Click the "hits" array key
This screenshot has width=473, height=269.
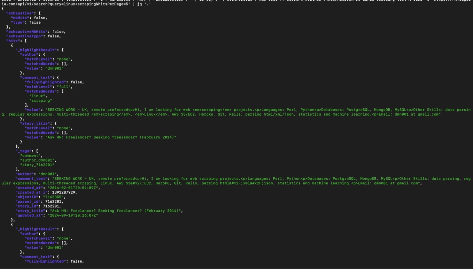13,41
